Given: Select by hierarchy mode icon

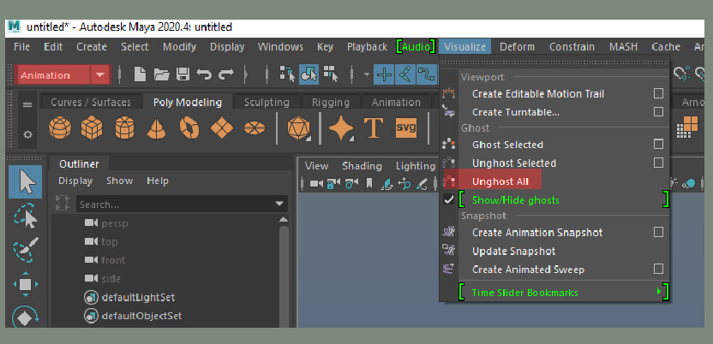Looking at the screenshot, I should 287,74.
